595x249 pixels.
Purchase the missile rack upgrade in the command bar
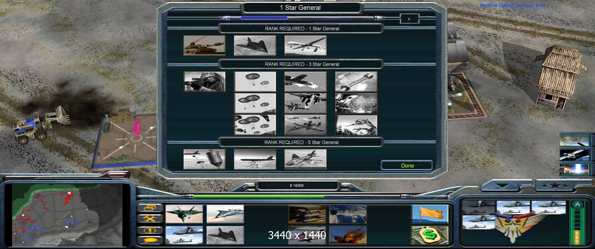pyautogui.click(x=307, y=214)
